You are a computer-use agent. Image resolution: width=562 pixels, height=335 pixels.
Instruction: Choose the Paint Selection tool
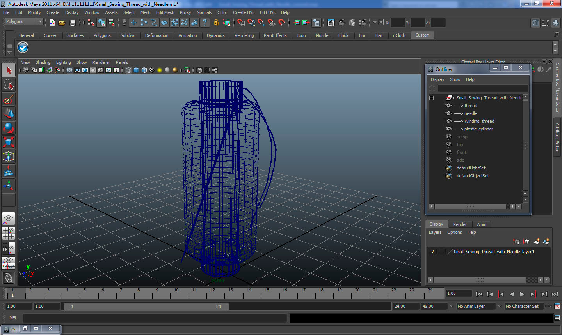pos(9,99)
